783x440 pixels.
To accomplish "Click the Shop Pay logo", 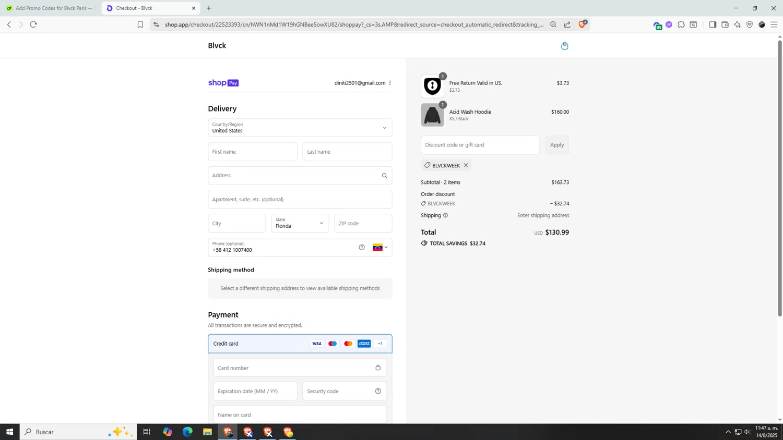I will point(223,83).
